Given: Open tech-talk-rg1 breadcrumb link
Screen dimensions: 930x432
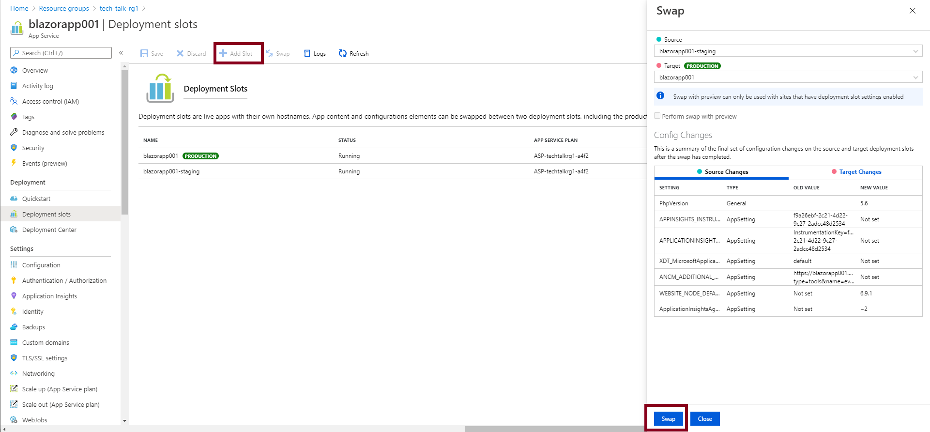Looking at the screenshot, I should [x=119, y=8].
